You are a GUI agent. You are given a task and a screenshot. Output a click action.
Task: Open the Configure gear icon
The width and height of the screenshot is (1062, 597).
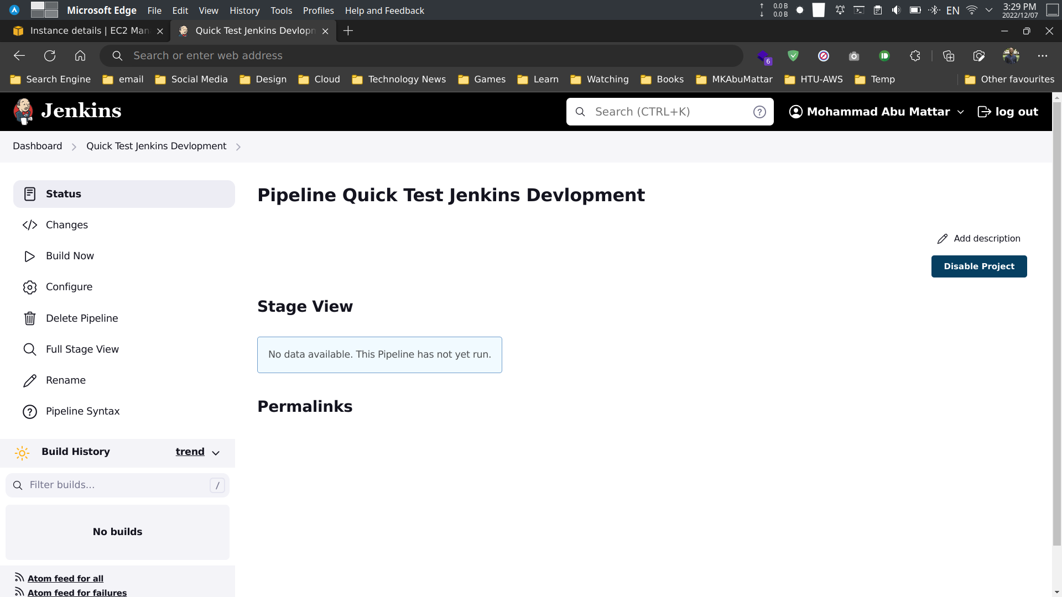29,287
